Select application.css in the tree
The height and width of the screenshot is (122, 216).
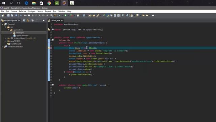tap(23, 36)
